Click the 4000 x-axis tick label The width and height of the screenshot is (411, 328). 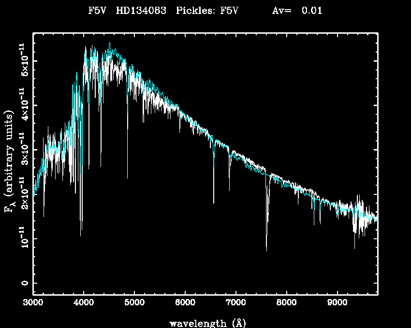pyautogui.click(x=84, y=303)
